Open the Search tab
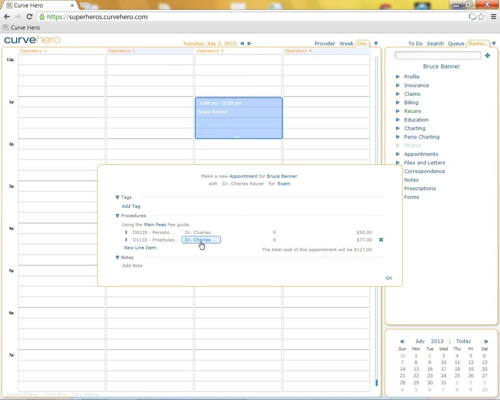 [435, 43]
